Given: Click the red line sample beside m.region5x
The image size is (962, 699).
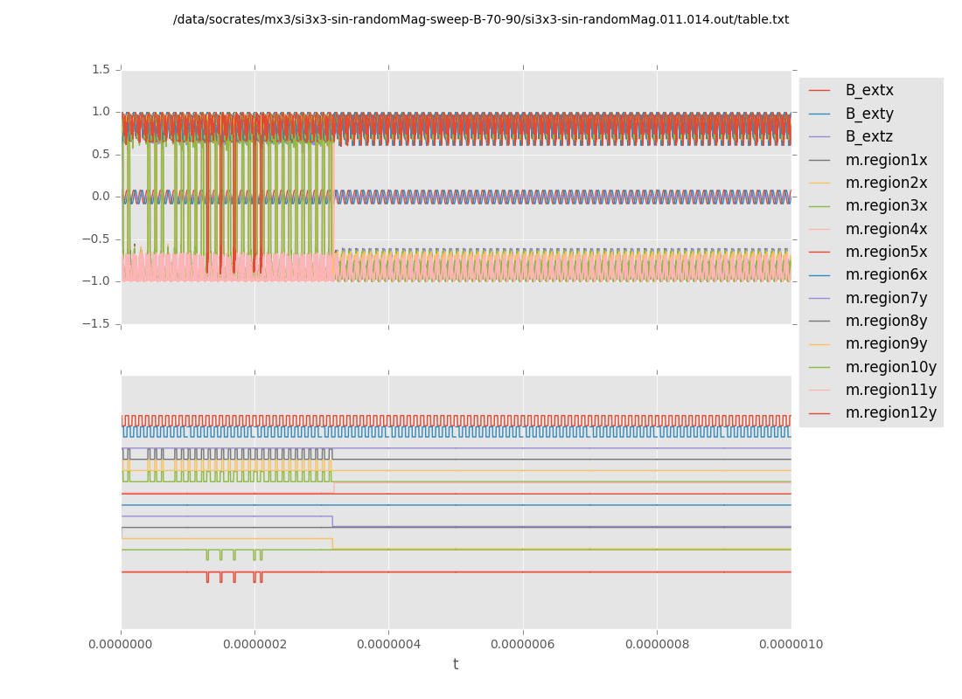Looking at the screenshot, I should pyautogui.click(x=819, y=252).
